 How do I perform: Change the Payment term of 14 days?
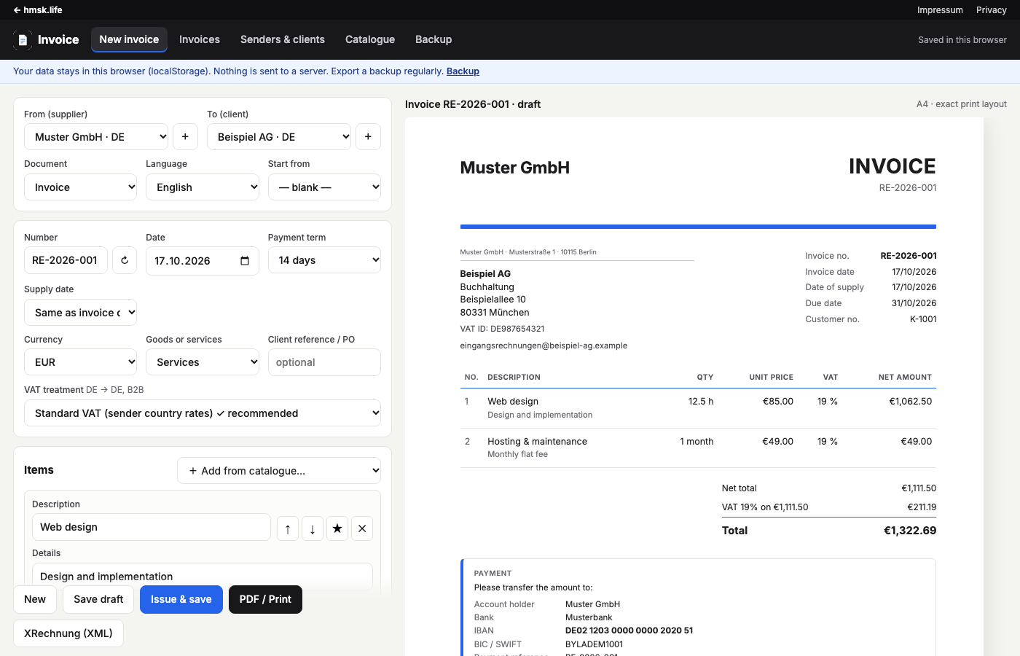[324, 260]
